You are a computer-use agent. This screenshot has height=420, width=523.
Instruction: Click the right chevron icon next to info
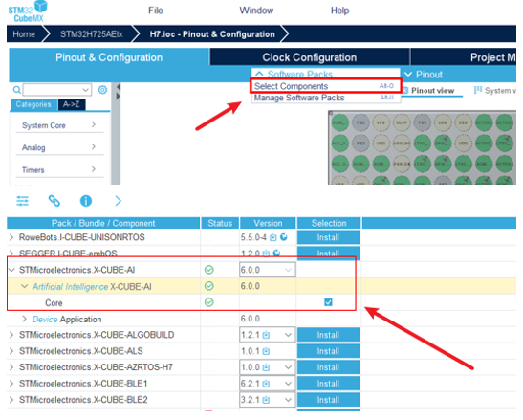tap(118, 201)
